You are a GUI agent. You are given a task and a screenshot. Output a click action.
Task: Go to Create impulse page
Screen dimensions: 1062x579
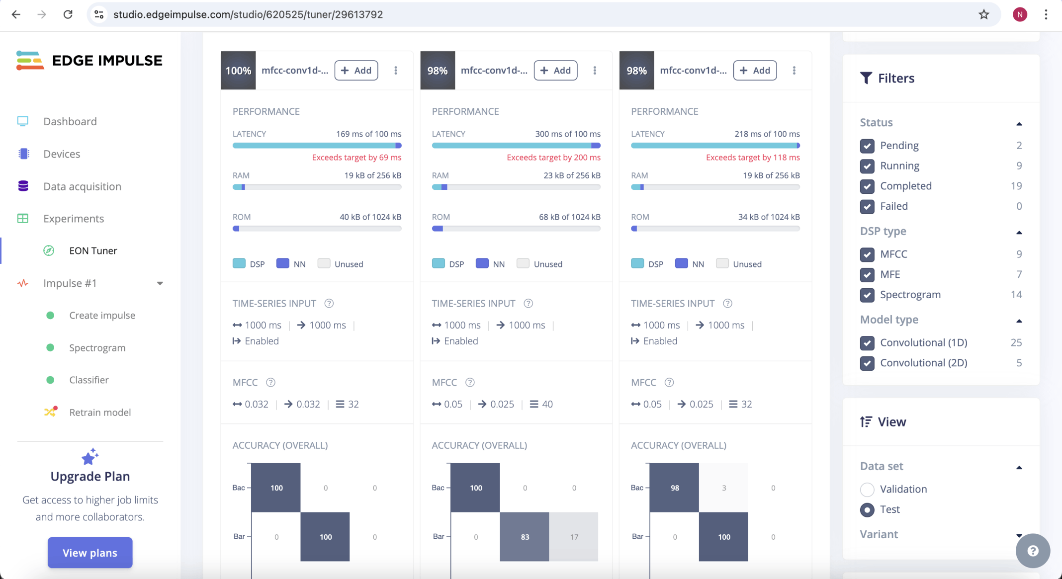click(x=102, y=315)
